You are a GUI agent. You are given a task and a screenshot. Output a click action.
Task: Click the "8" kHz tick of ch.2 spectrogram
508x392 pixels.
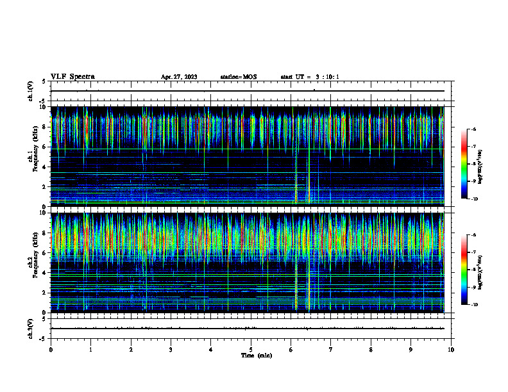(44, 233)
